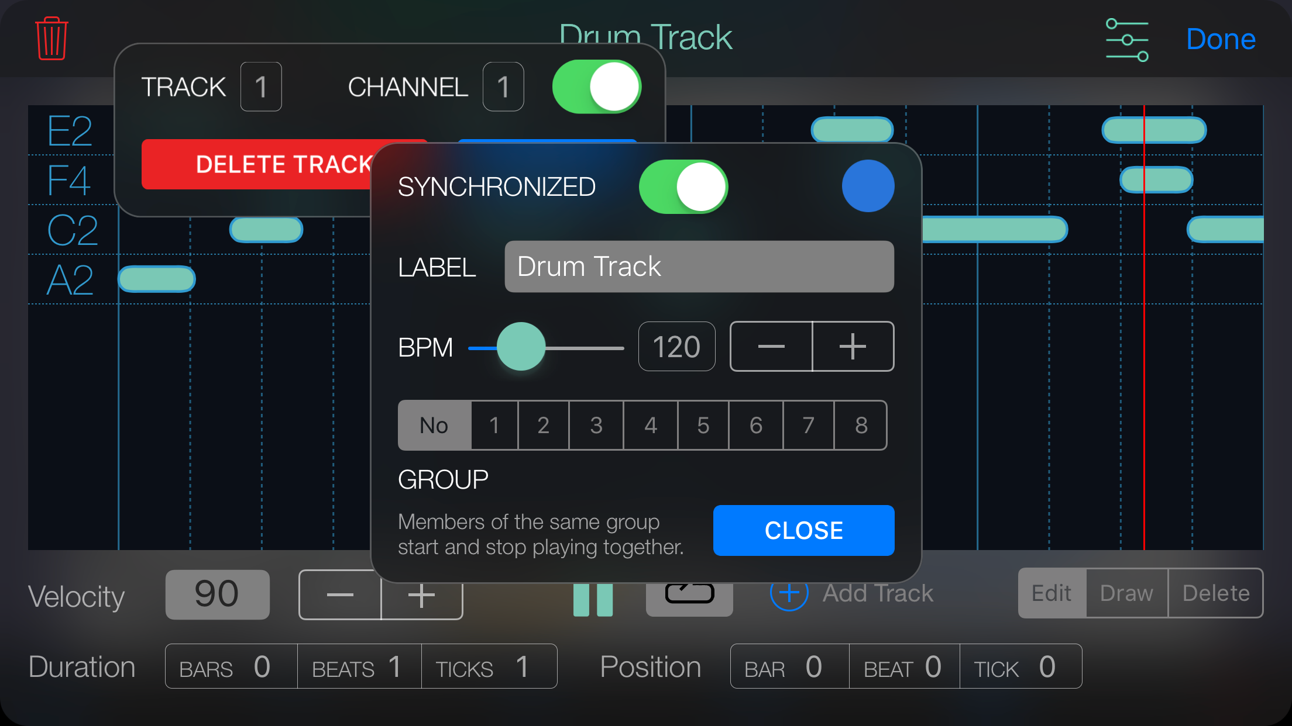Image resolution: width=1292 pixels, height=726 pixels.
Task: Click the red trash can icon
Action: coord(51,39)
